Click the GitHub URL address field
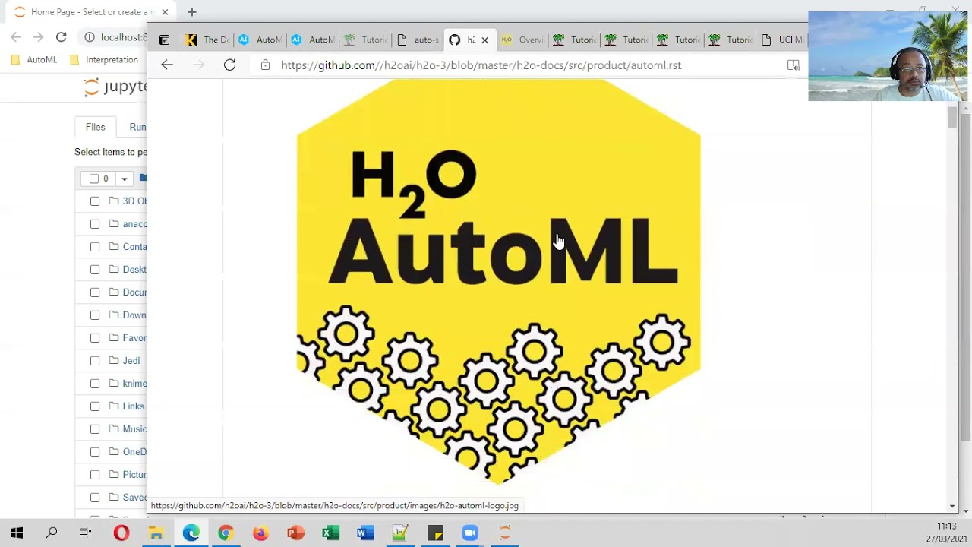Screen dimensions: 972x547 click(x=481, y=65)
